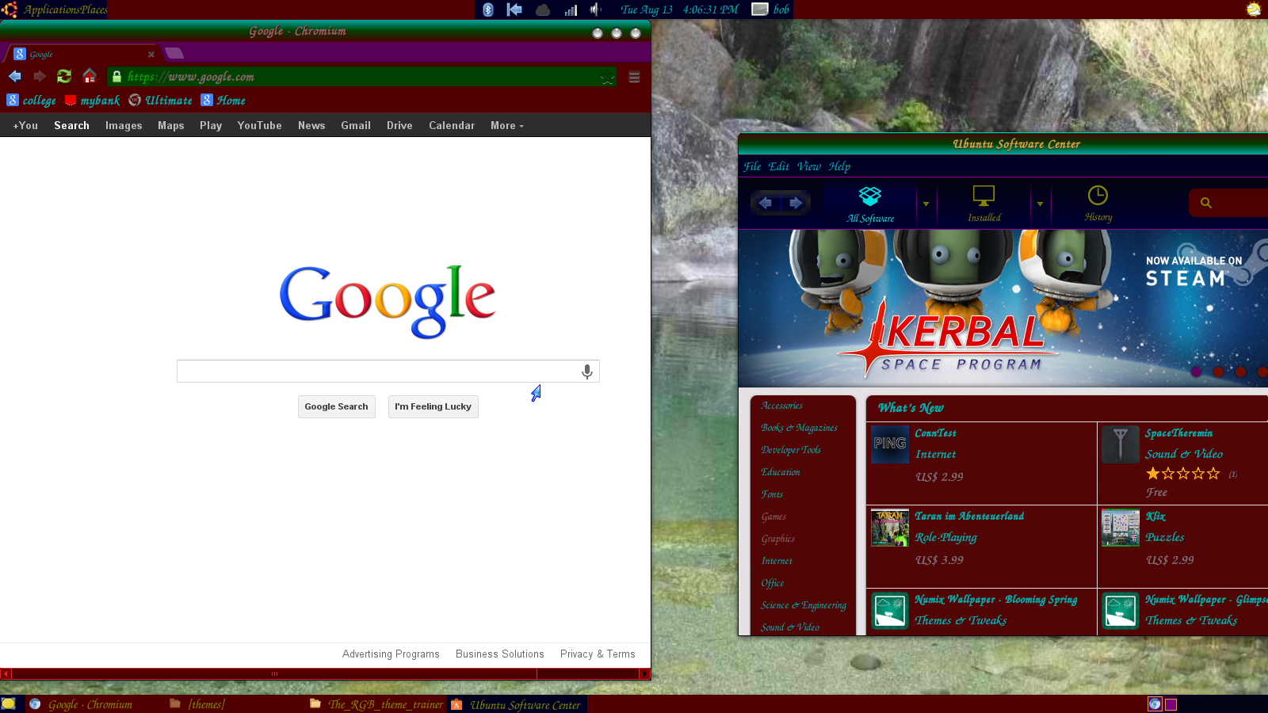Open the SpaceTheremin app entry
Viewport: 1268px width, 713px height.
(x=1182, y=463)
